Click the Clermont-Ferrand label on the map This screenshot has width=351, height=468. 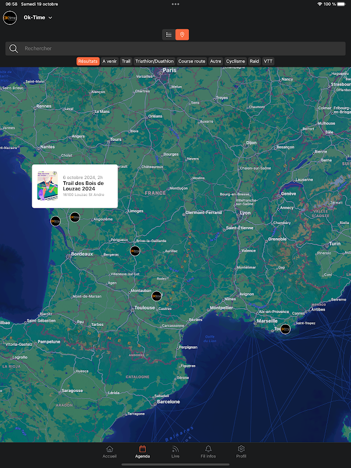(x=204, y=212)
